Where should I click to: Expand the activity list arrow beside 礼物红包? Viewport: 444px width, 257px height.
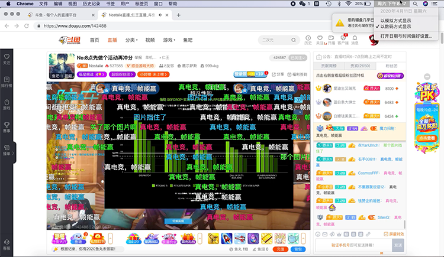tap(111, 239)
